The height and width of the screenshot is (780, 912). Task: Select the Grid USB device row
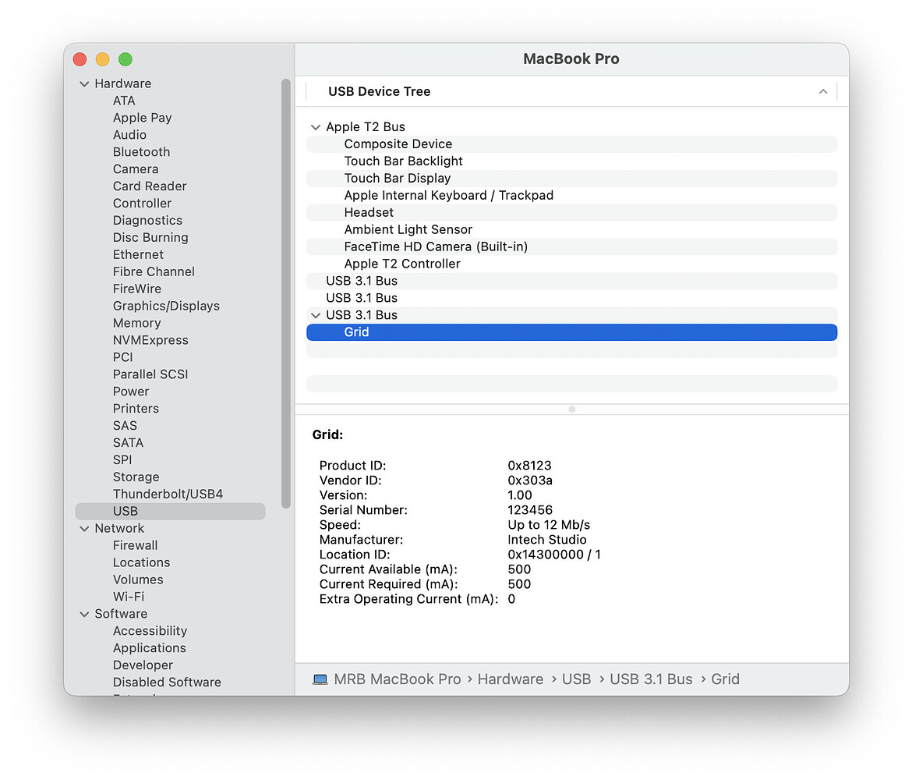click(571, 332)
